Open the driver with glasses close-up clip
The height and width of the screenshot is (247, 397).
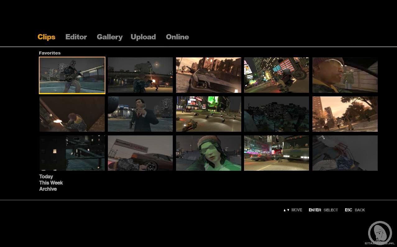(x=345, y=75)
